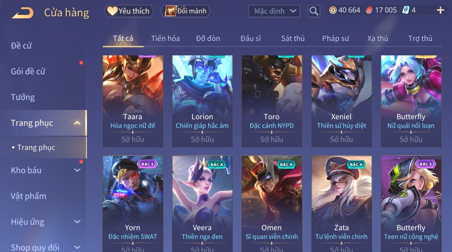This screenshot has height=252, width=452.
Task: Go back using the golden arrow icon
Action: (x=23, y=13)
